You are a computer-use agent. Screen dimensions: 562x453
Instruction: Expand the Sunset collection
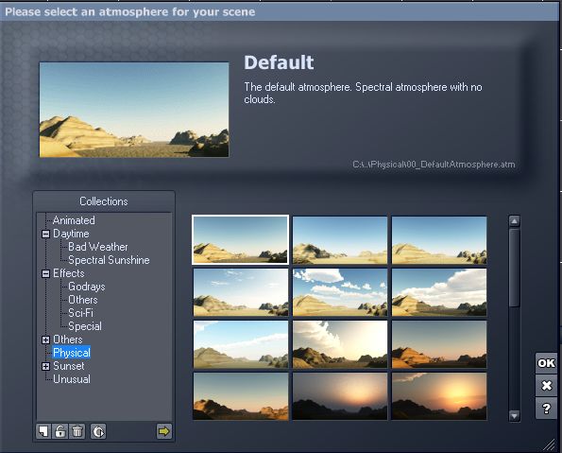coord(45,367)
